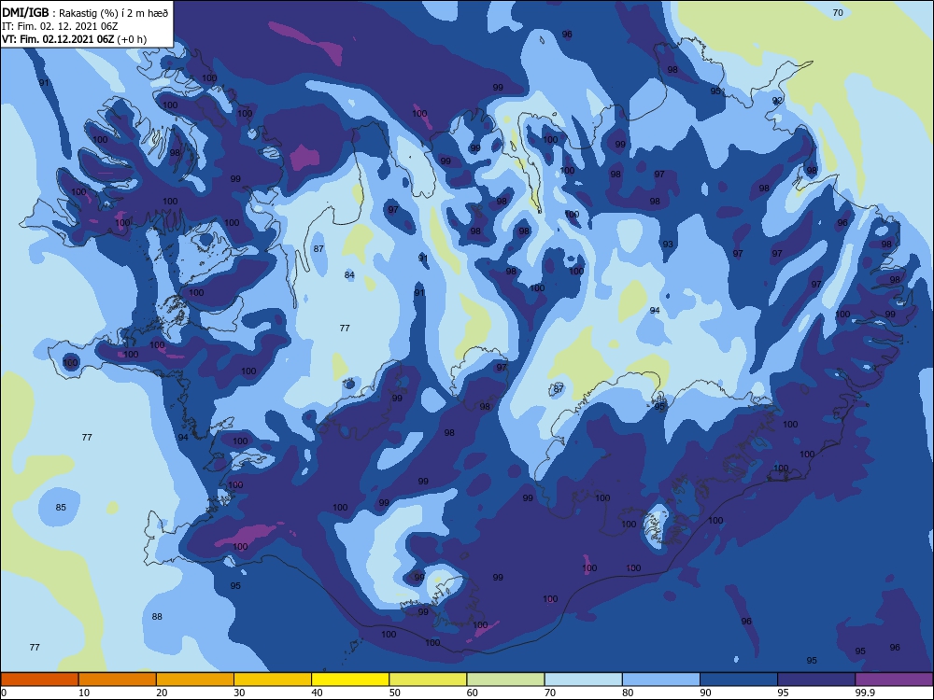The height and width of the screenshot is (700, 934).
Task: Click the 'DMI/IGB' source label
Action: tap(25, 12)
